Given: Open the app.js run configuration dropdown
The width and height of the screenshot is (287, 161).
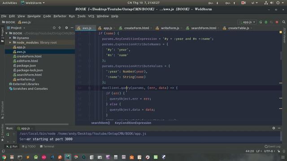Looking at the screenshot, I should point(247,22).
